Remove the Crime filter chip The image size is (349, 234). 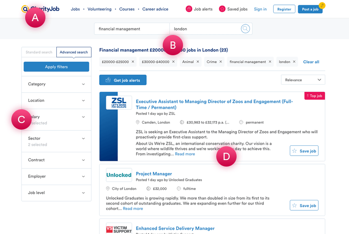pos(221,62)
